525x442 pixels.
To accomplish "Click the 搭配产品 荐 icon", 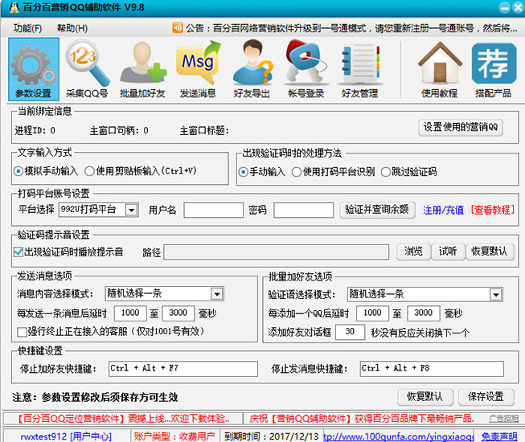I will pos(494,69).
